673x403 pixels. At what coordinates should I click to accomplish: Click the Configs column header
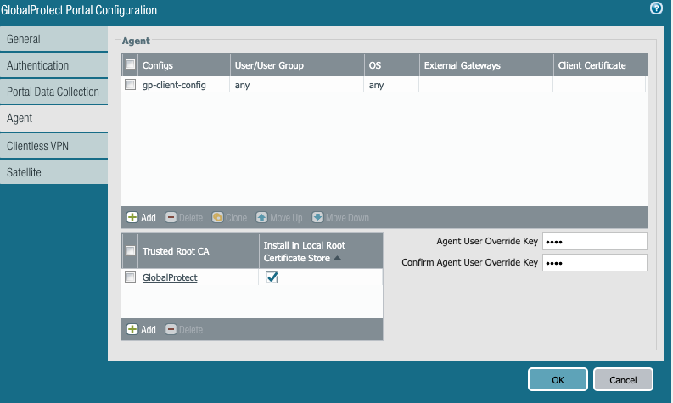[184, 65]
